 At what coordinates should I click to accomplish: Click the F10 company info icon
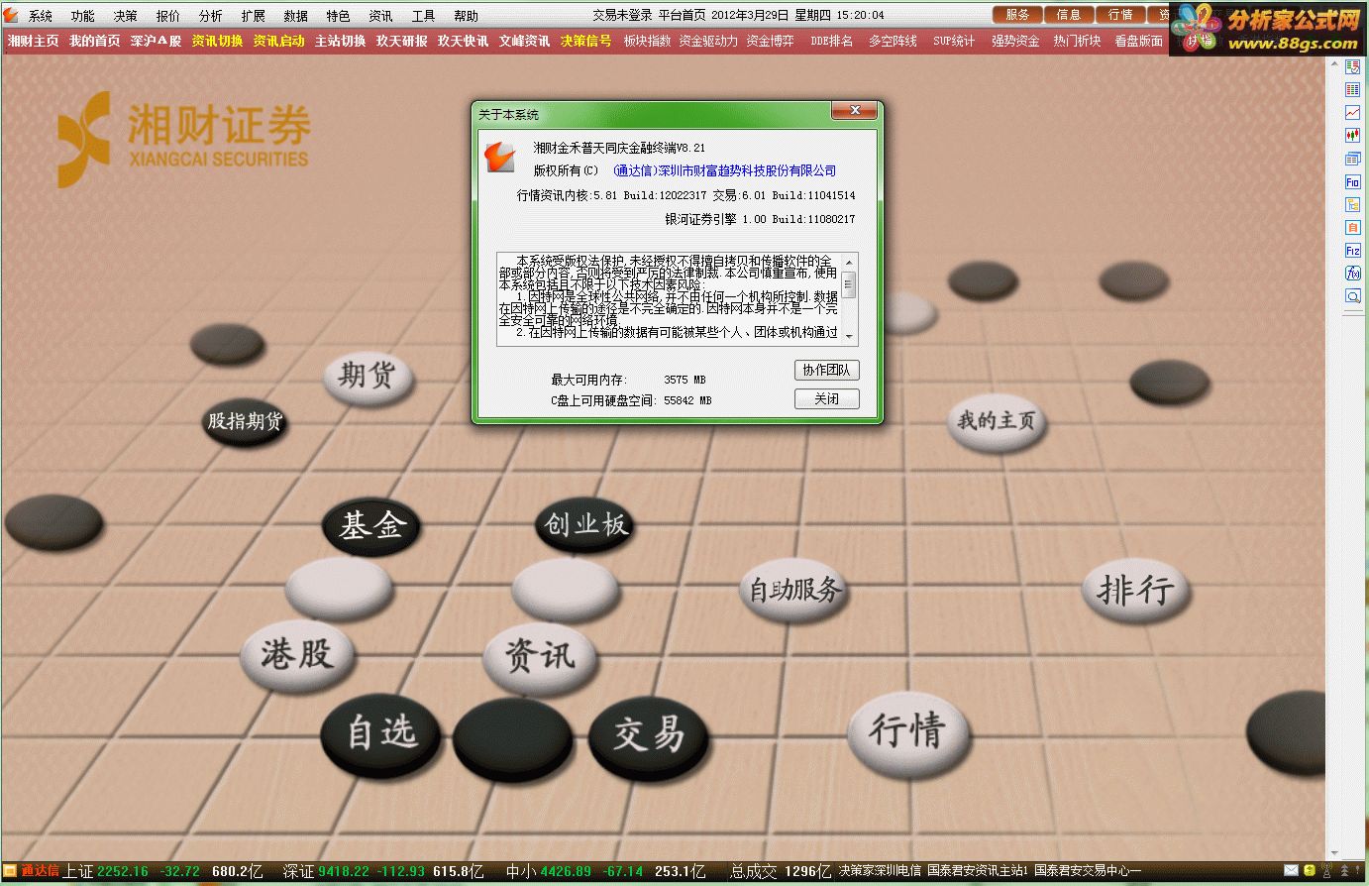click(1352, 182)
